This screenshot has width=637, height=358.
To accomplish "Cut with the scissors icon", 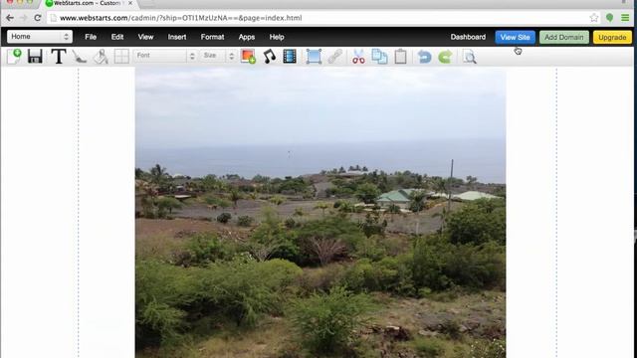I will coord(358,57).
